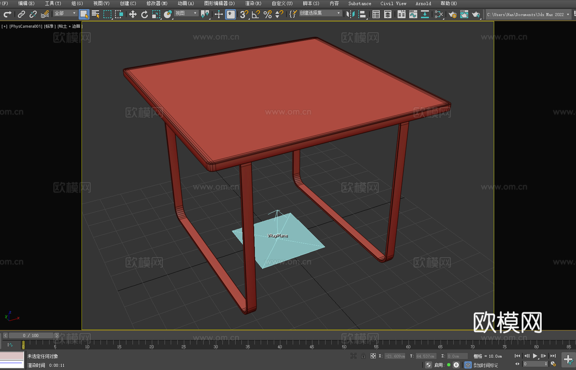Open the 渲染(R) menu
The height and width of the screenshot is (370, 576).
[253, 3]
